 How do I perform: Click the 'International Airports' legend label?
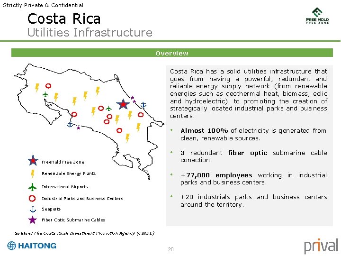[x=64, y=187]
